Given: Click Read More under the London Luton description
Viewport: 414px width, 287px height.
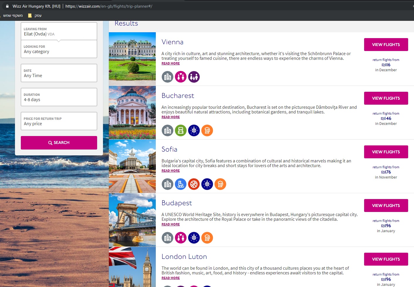Looking at the screenshot, I should click(170, 278).
